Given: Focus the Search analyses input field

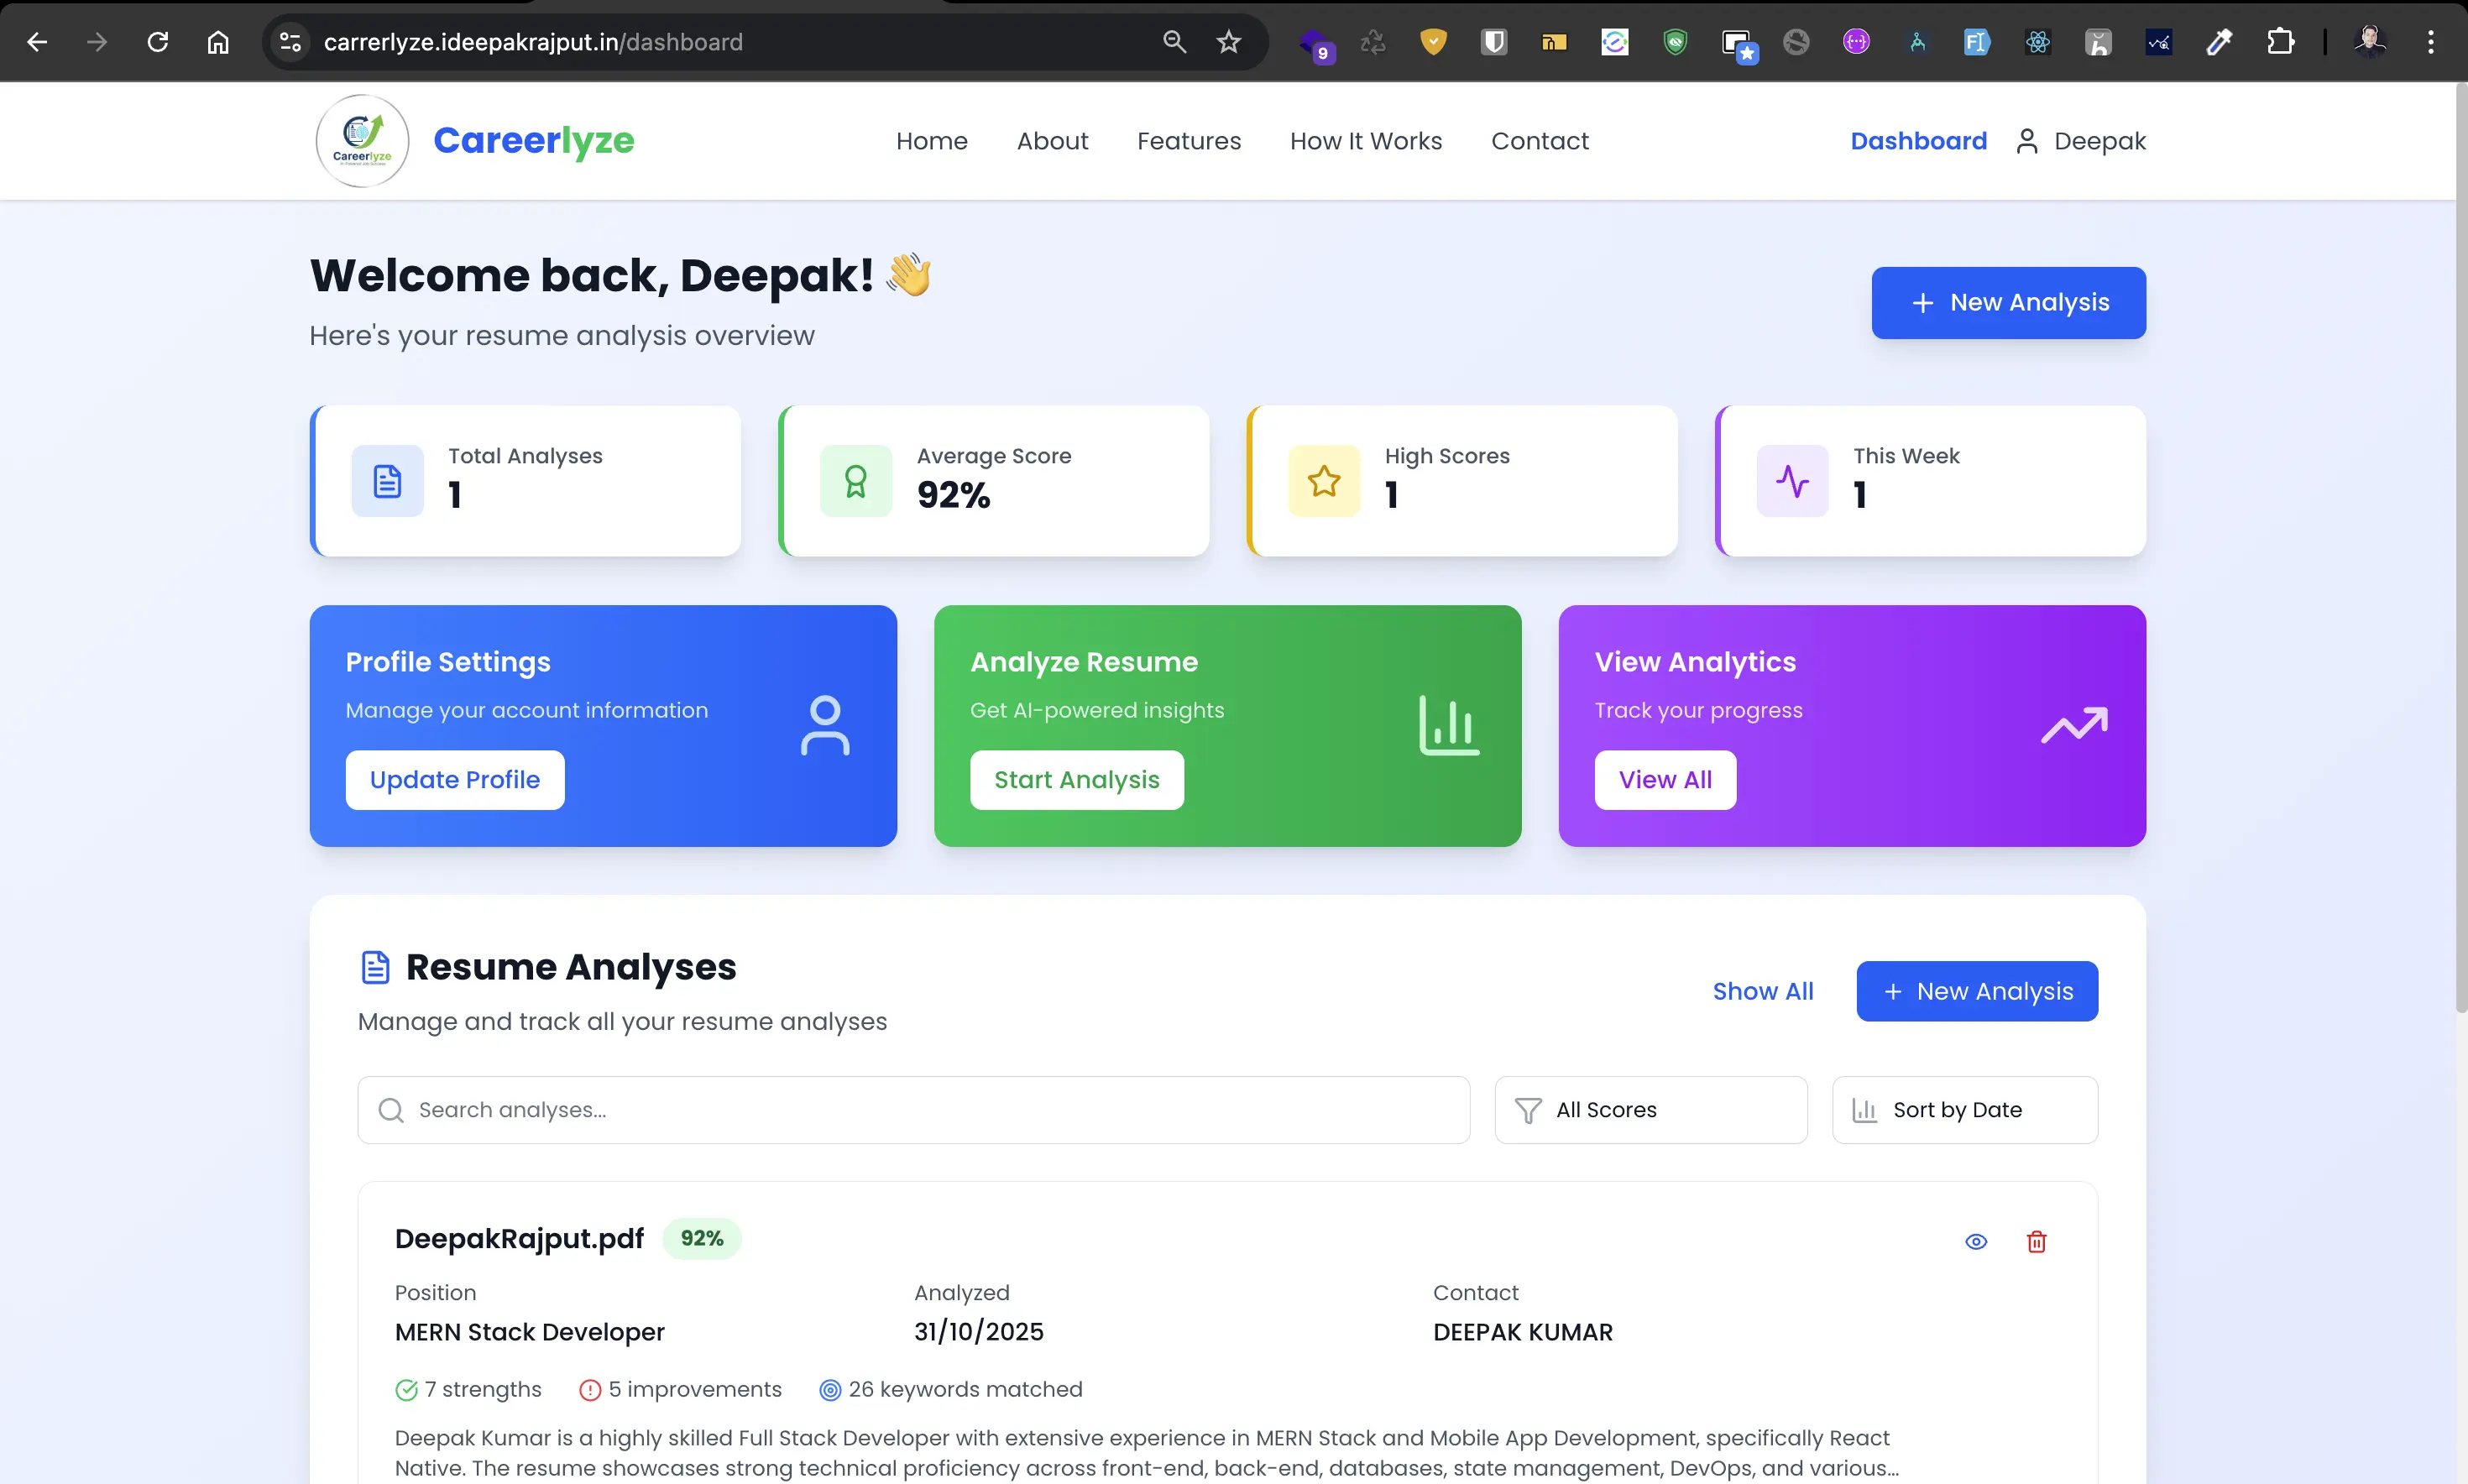Looking at the screenshot, I should [x=914, y=1110].
